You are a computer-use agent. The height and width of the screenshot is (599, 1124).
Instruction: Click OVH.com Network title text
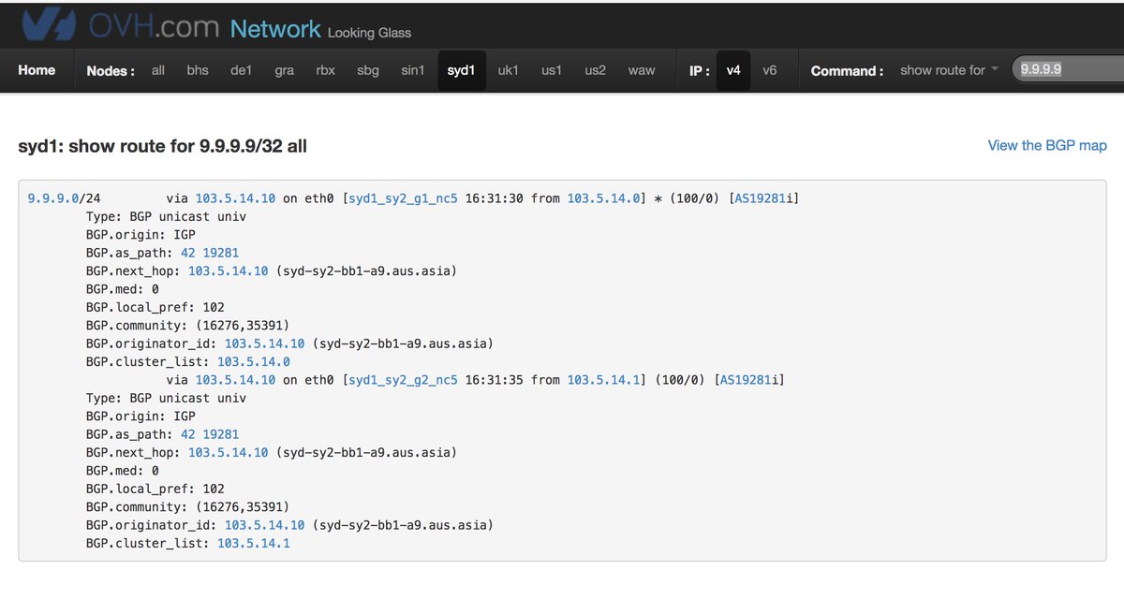point(204,27)
